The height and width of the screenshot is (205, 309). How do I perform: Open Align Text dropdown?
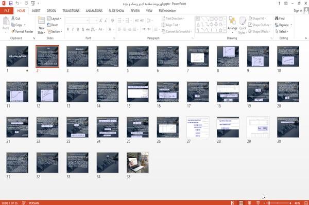point(170,25)
